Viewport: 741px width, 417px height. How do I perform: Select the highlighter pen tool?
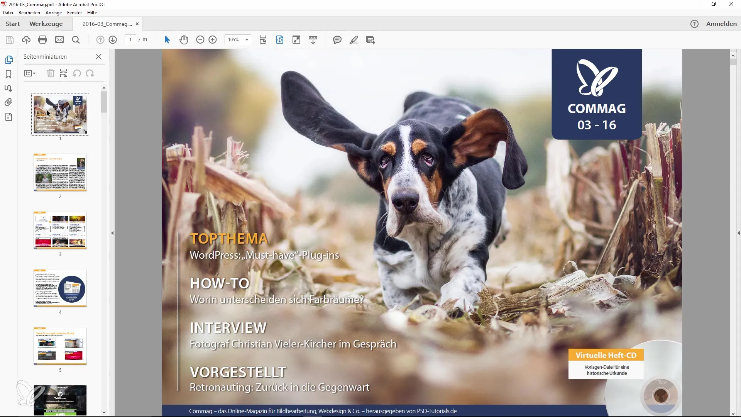(354, 40)
